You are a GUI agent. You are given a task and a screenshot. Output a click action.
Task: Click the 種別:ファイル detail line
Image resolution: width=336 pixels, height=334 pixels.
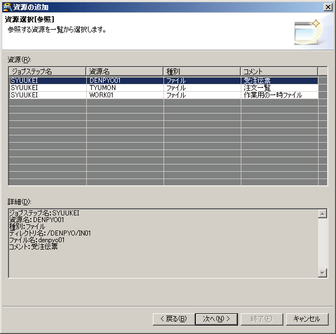27,227
